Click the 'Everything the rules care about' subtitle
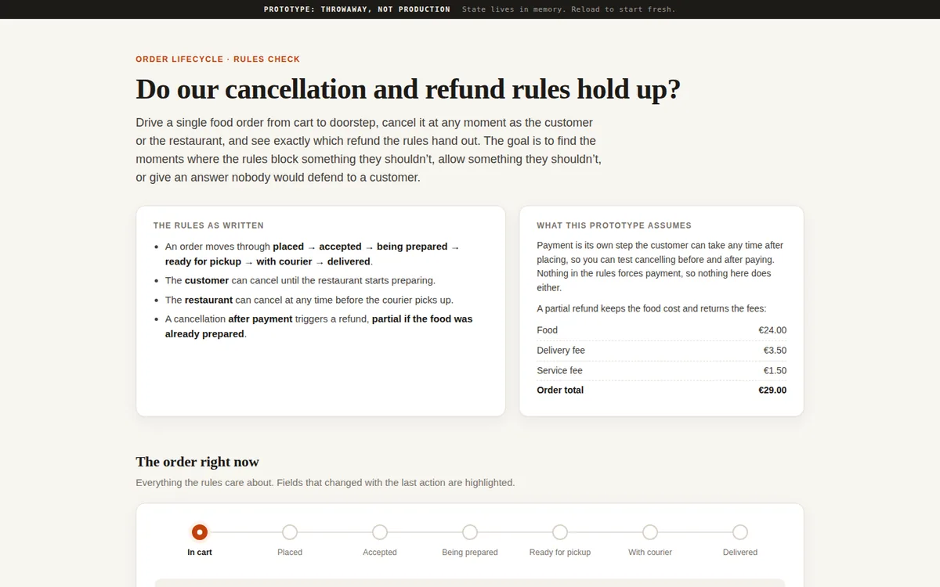 click(x=325, y=483)
